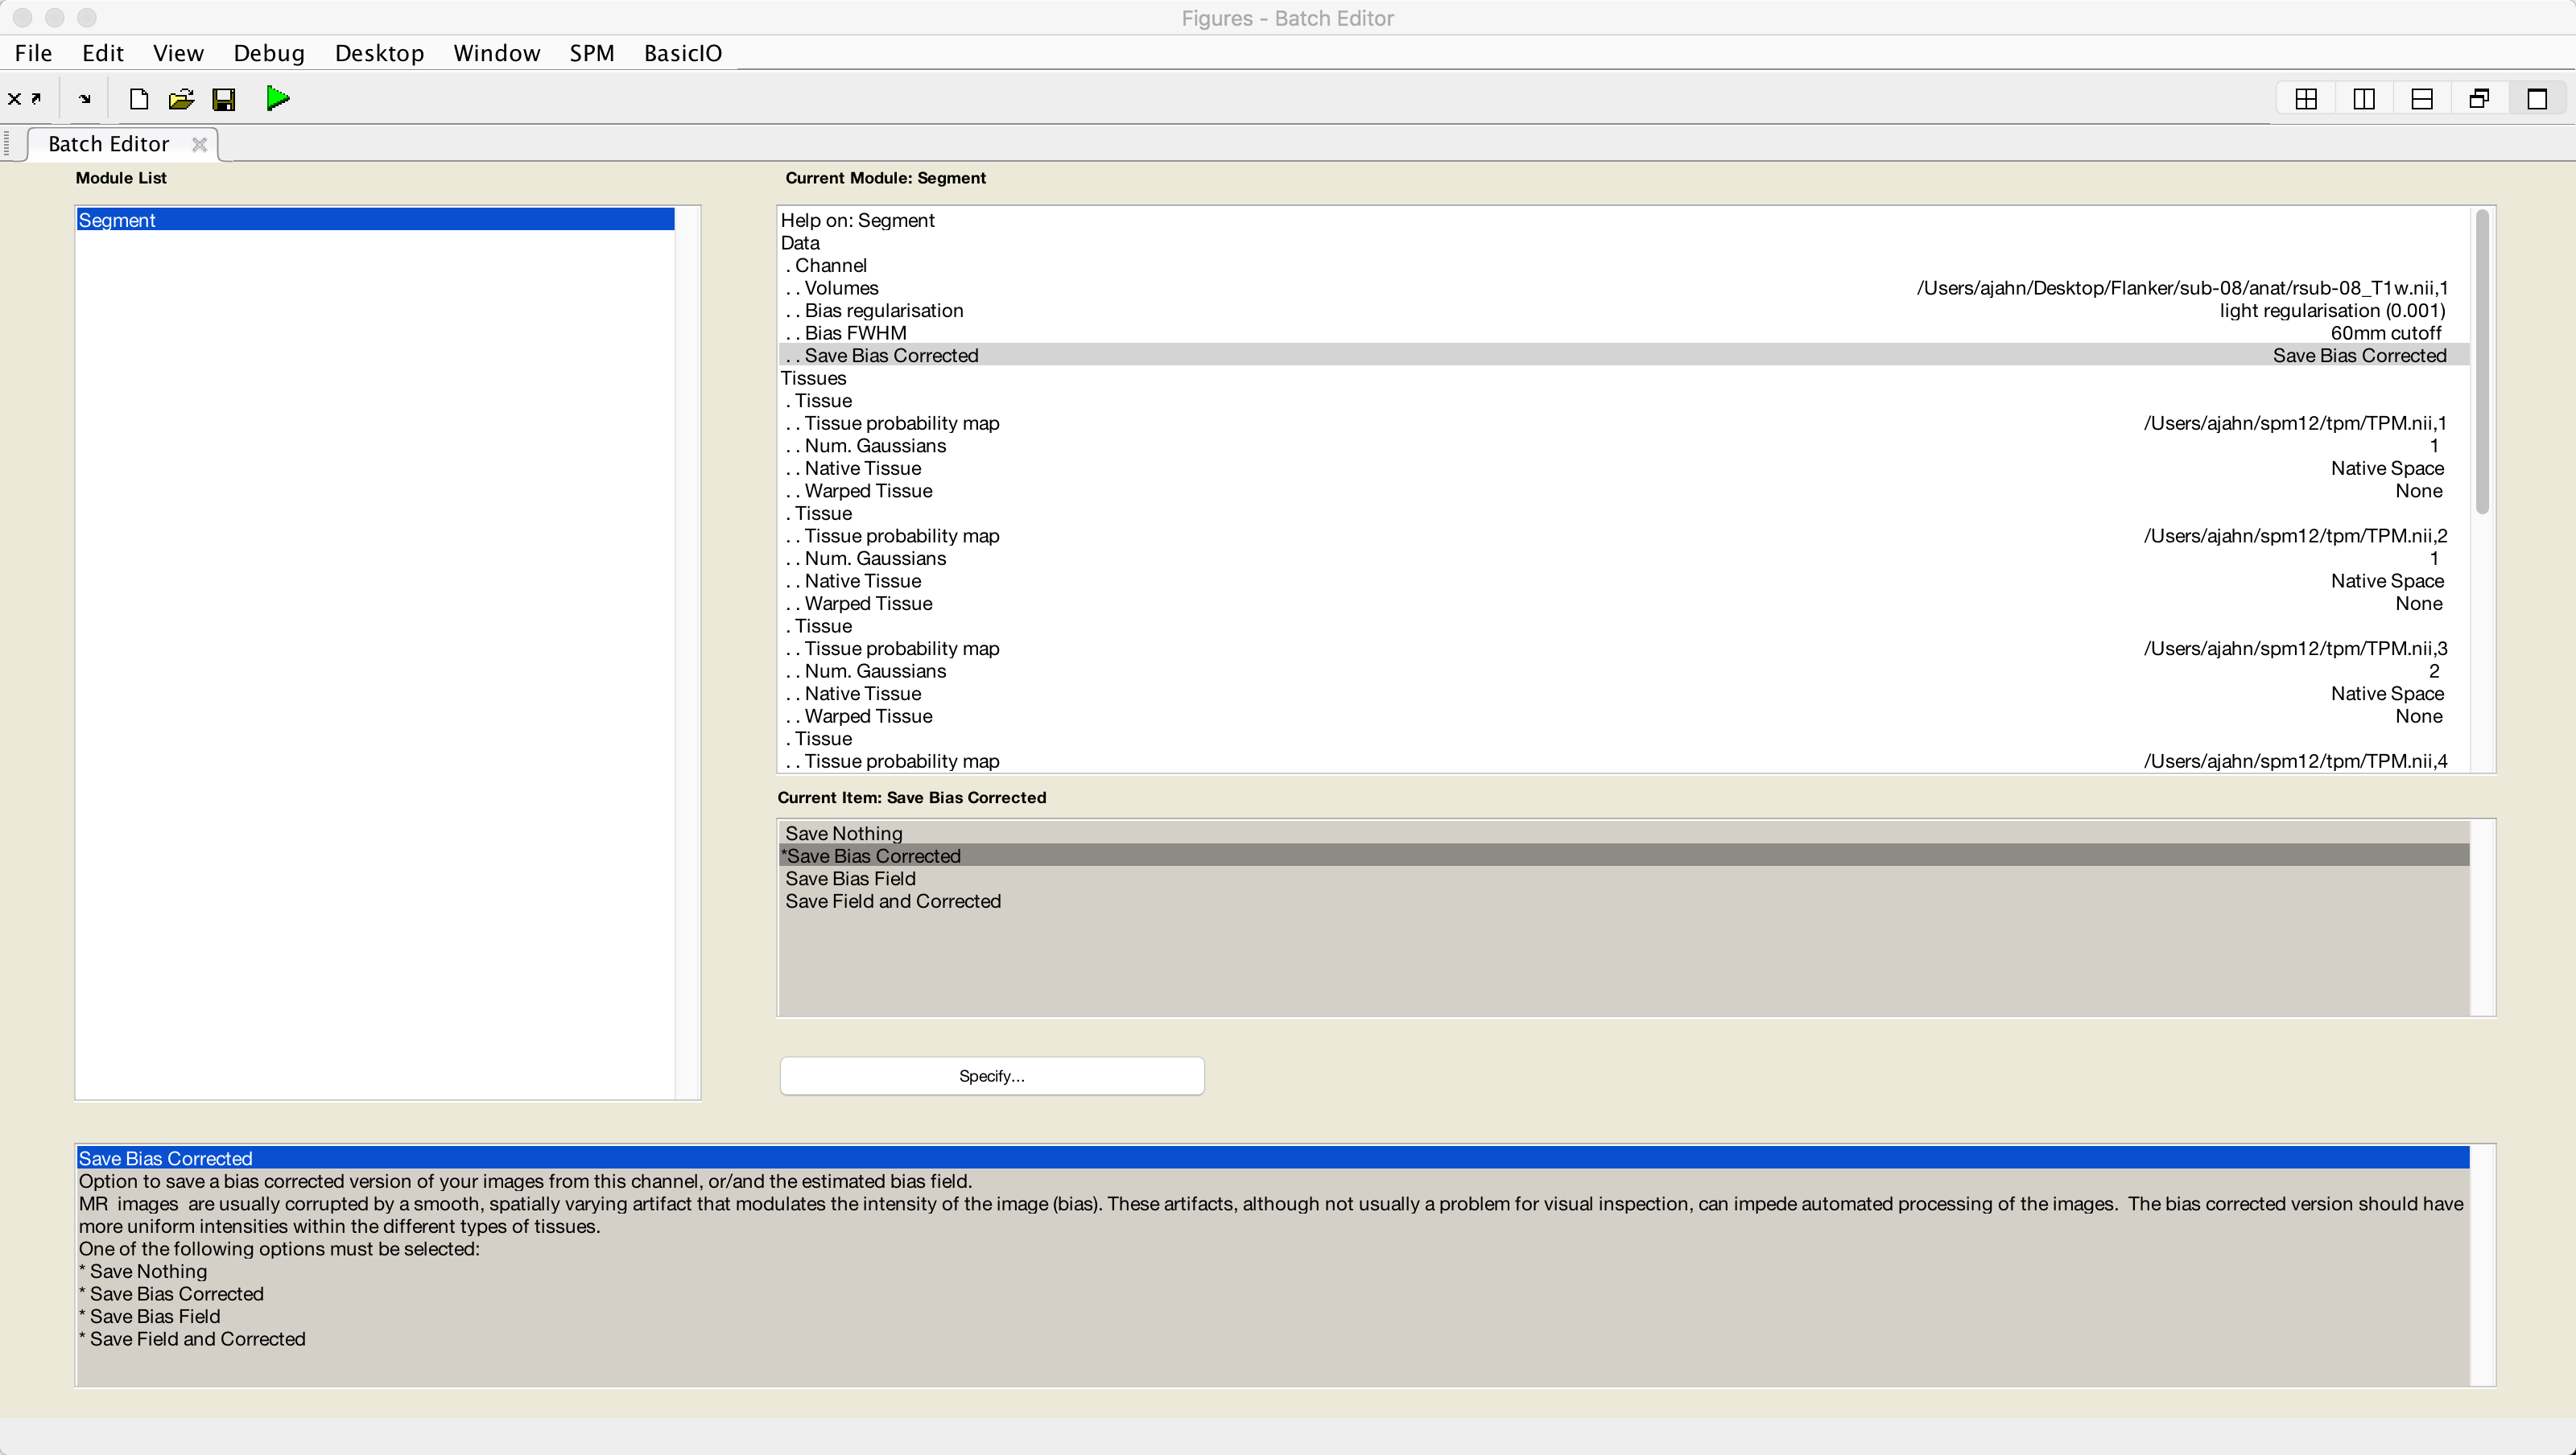Select the Help on: Segment row
Image resolution: width=2576 pixels, height=1455 pixels.
pos(1623,220)
